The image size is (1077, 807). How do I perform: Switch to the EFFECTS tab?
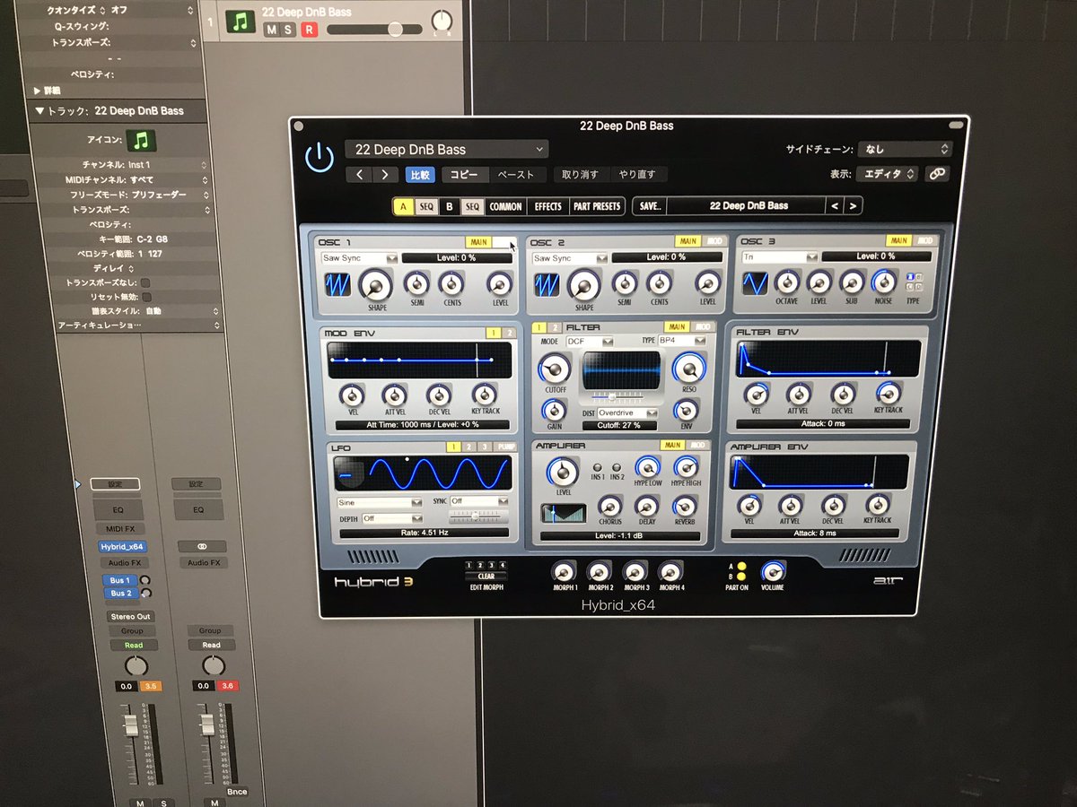coord(547,206)
